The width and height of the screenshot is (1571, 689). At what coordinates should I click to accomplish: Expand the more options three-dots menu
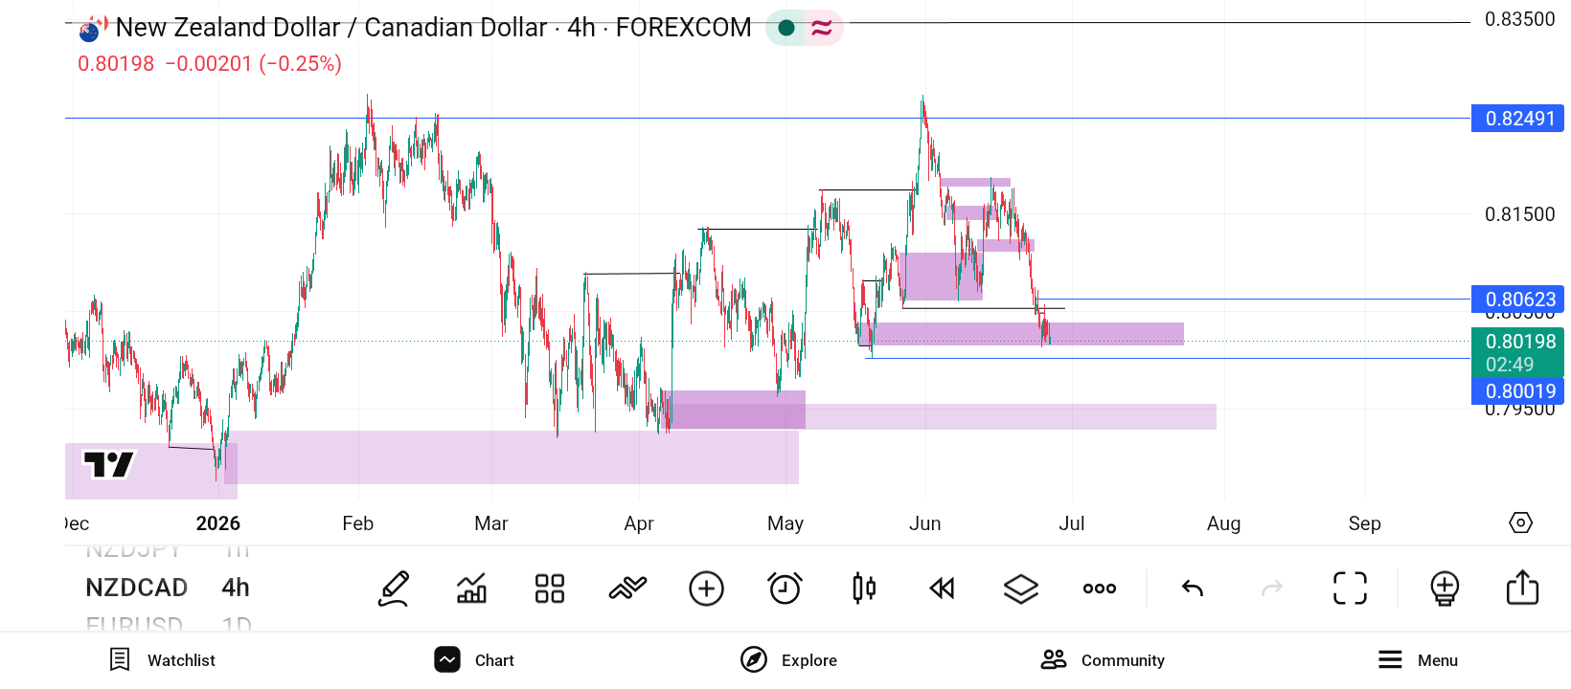click(1100, 589)
